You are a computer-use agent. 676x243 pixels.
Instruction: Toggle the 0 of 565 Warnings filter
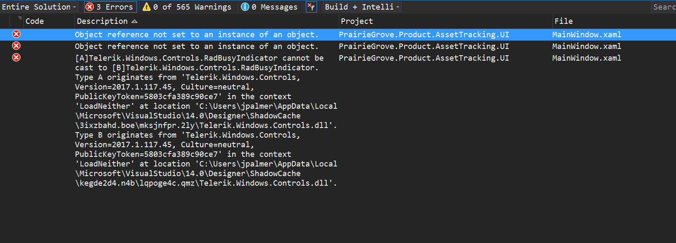pos(187,7)
